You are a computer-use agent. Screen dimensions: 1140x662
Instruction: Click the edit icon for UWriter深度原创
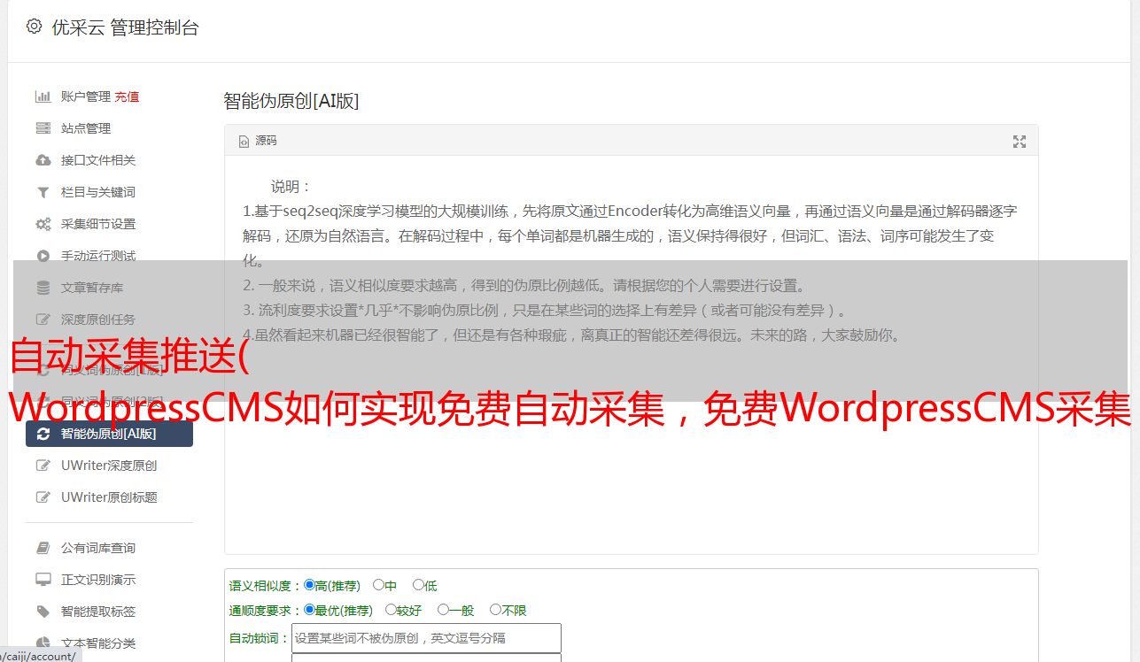(43, 466)
